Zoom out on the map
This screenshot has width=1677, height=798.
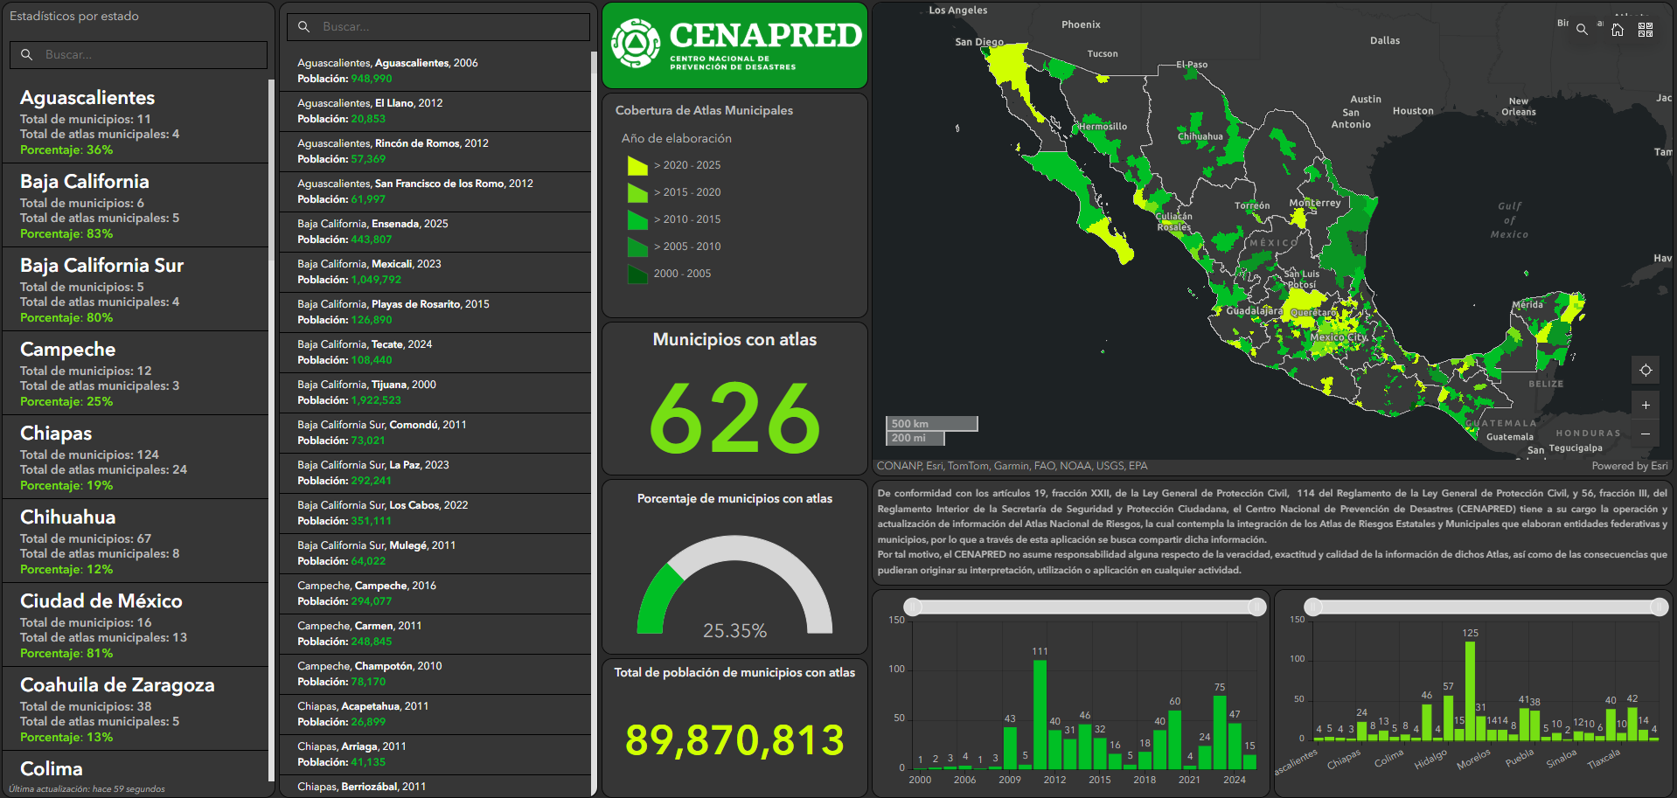(x=1646, y=434)
